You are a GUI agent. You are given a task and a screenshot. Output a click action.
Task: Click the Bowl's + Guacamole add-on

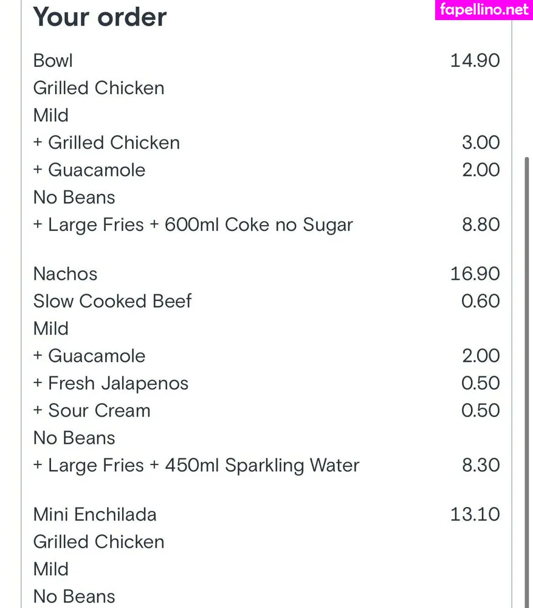[x=89, y=170]
